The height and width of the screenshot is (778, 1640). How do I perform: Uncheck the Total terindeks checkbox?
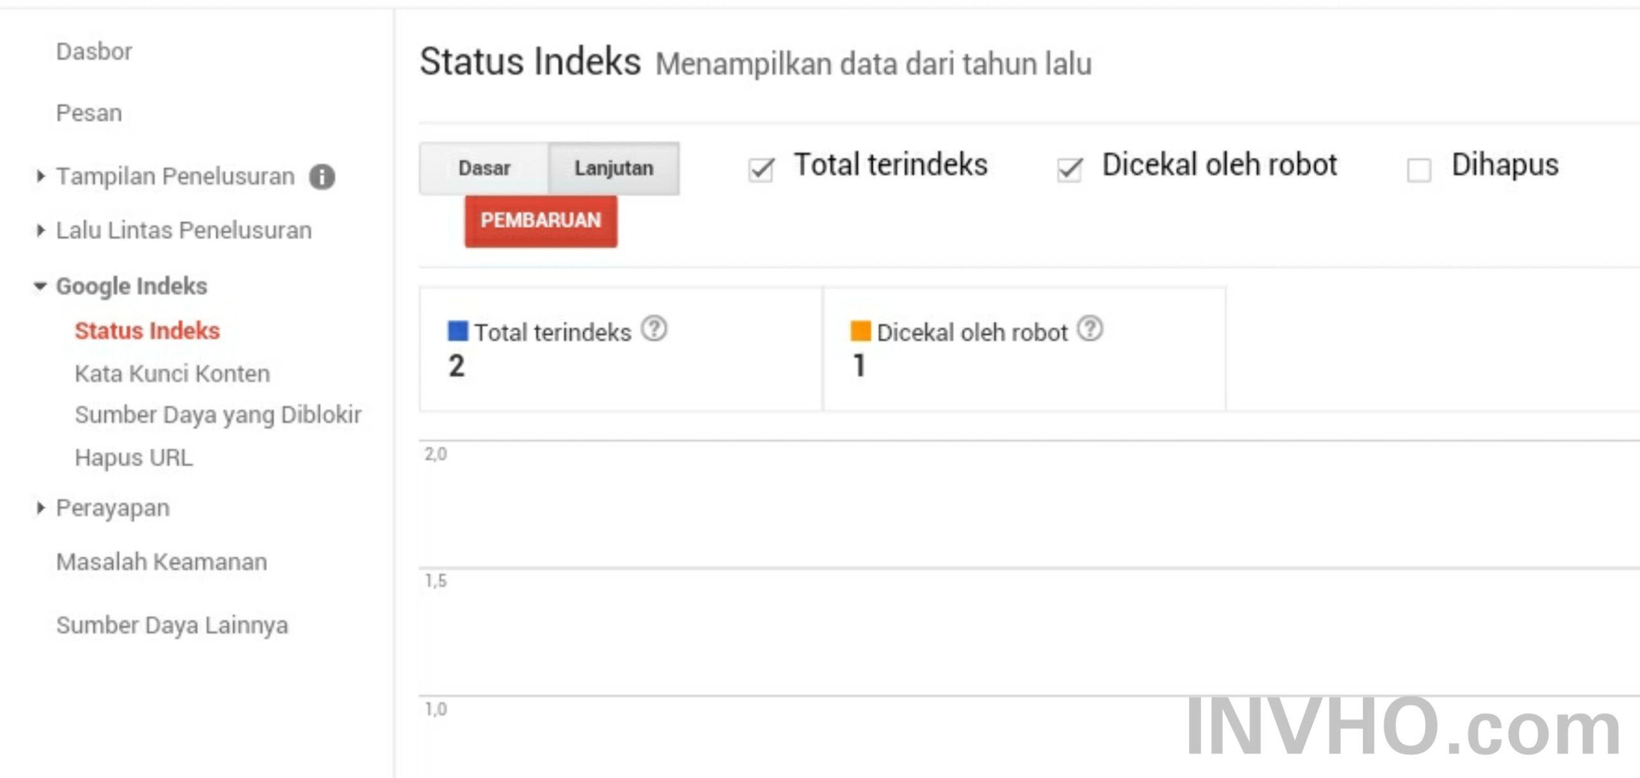click(761, 170)
